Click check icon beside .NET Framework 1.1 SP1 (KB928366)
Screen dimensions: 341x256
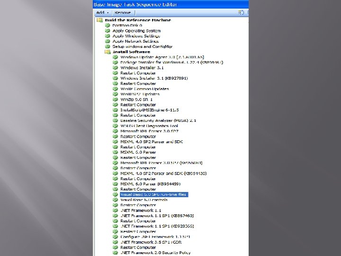pyautogui.click(x=115, y=227)
